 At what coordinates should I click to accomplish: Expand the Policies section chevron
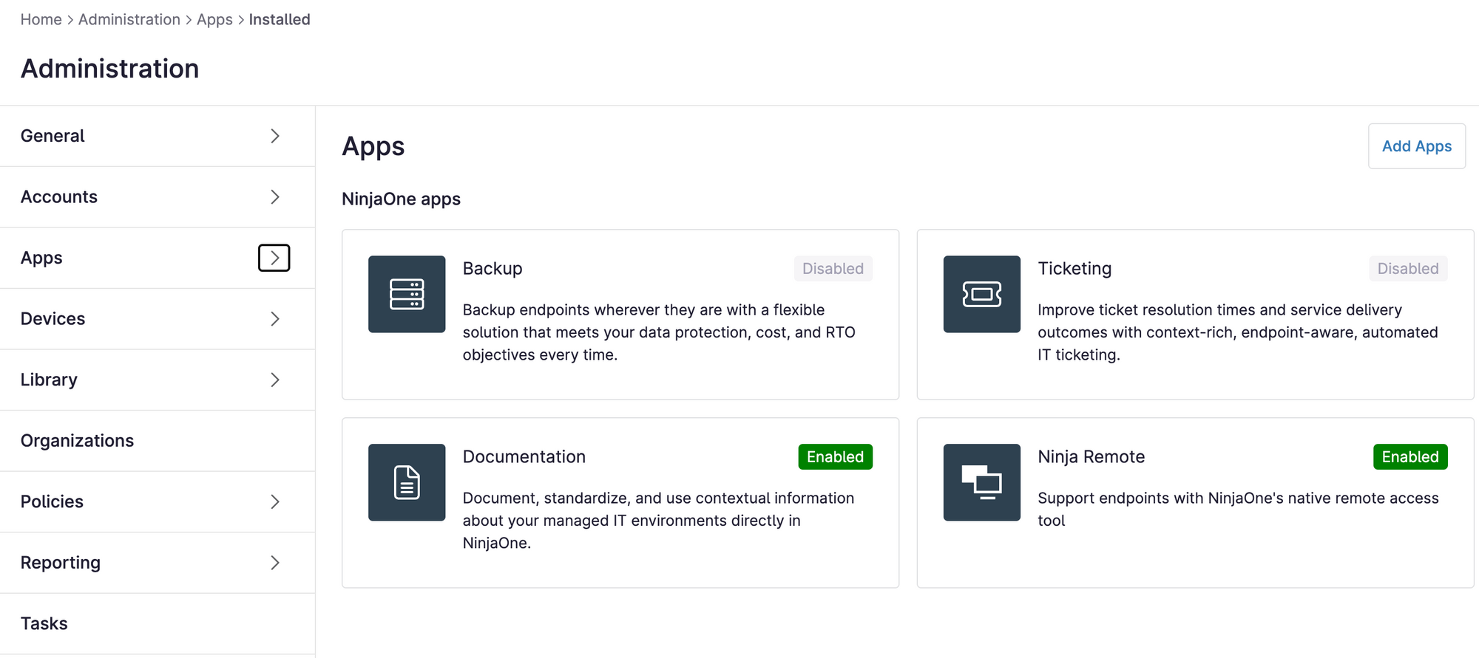274,502
